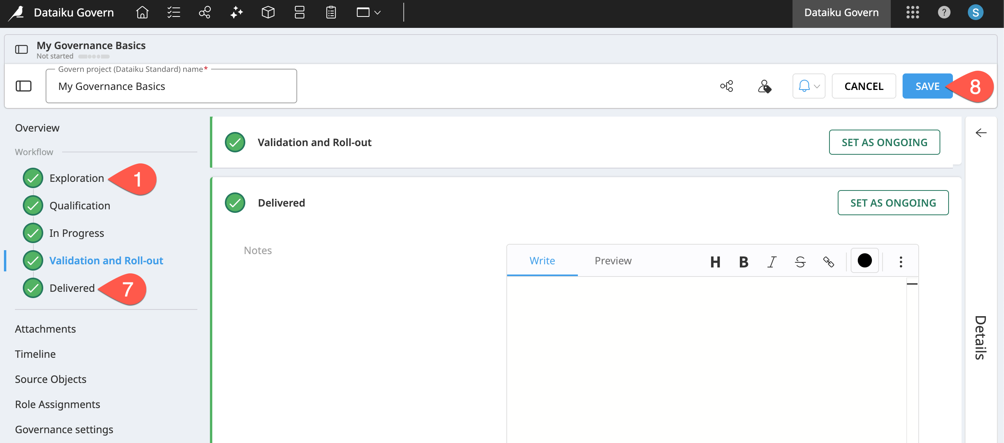Open the blueprint cube icon in the navbar
This screenshot has height=443, width=1004.
coord(267,13)
